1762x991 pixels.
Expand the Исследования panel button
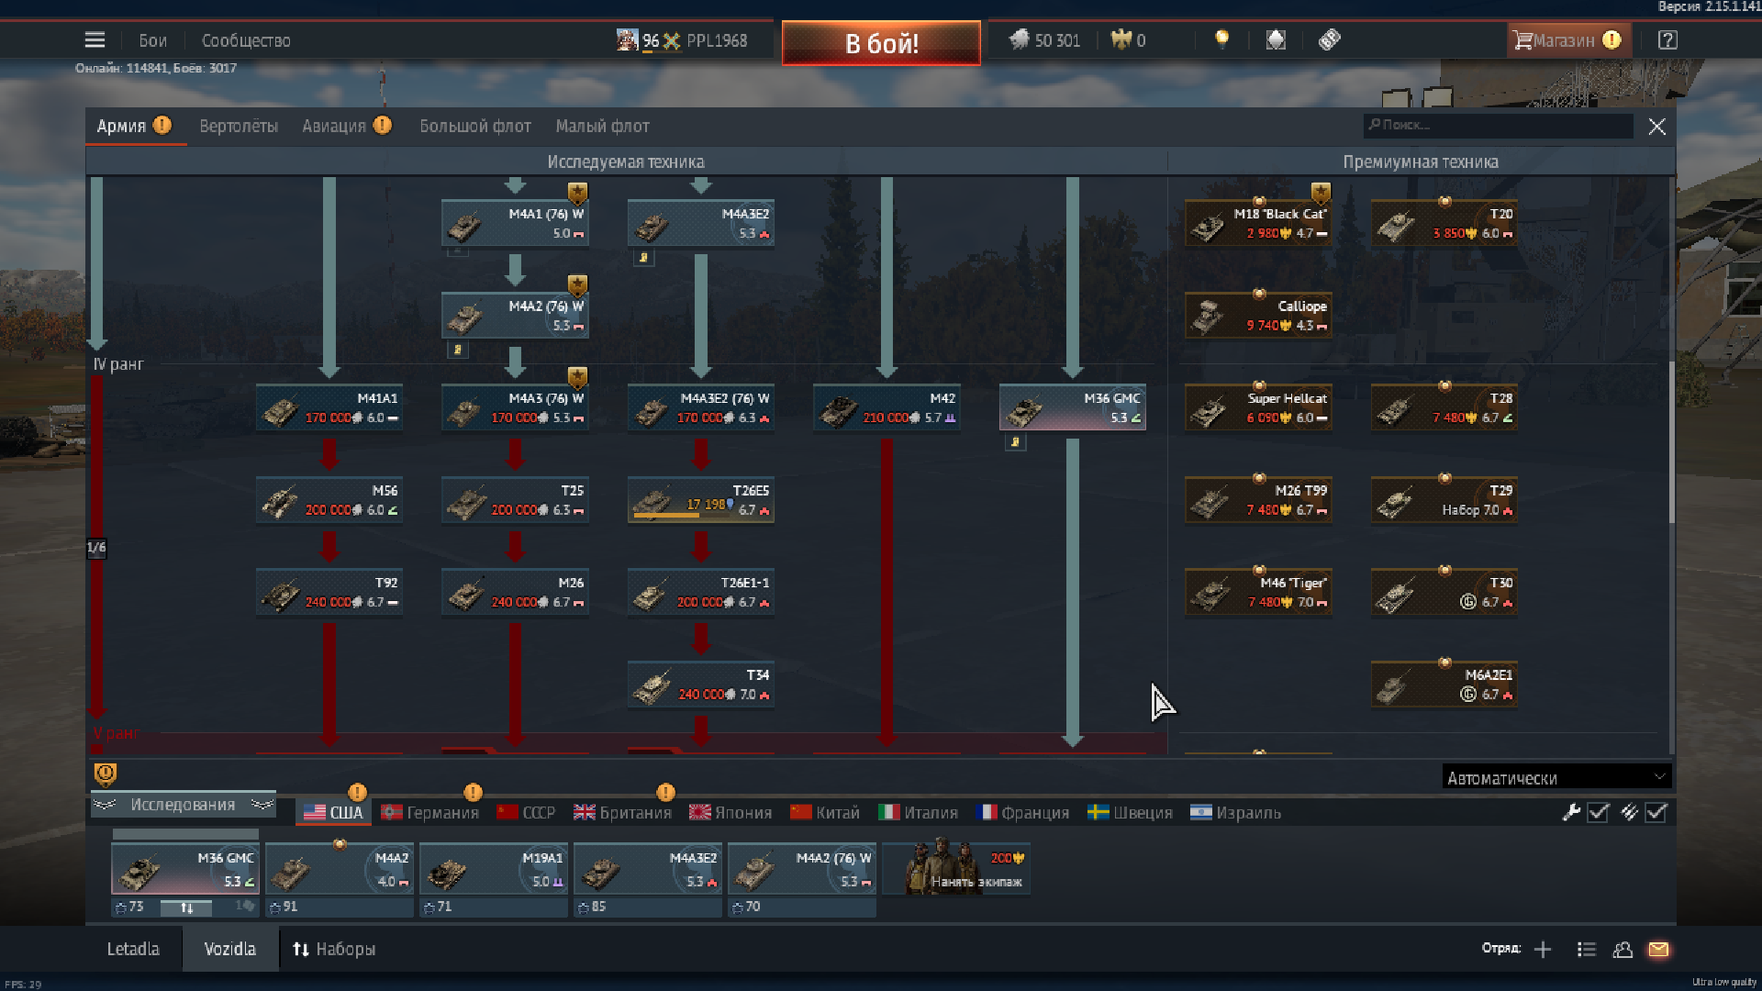coord(183,805)
